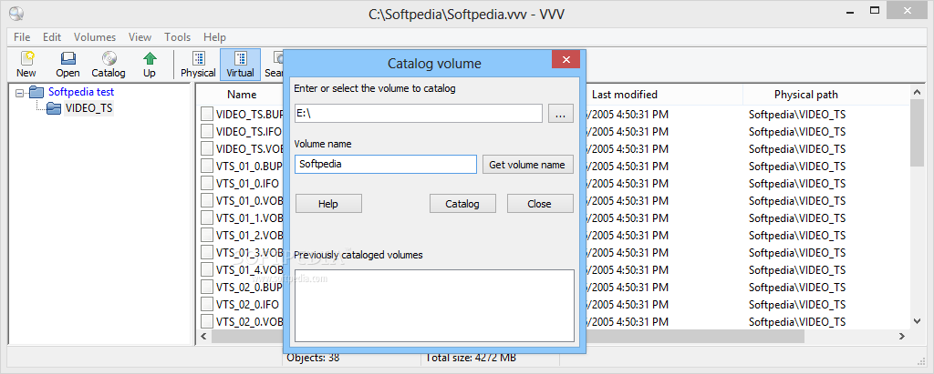Sort by the Physical path column header

[806, 95]
